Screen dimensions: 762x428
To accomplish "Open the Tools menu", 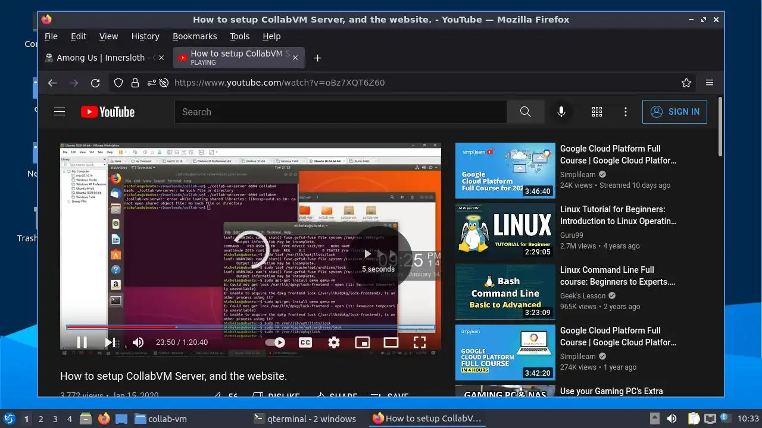I will 240,36.
